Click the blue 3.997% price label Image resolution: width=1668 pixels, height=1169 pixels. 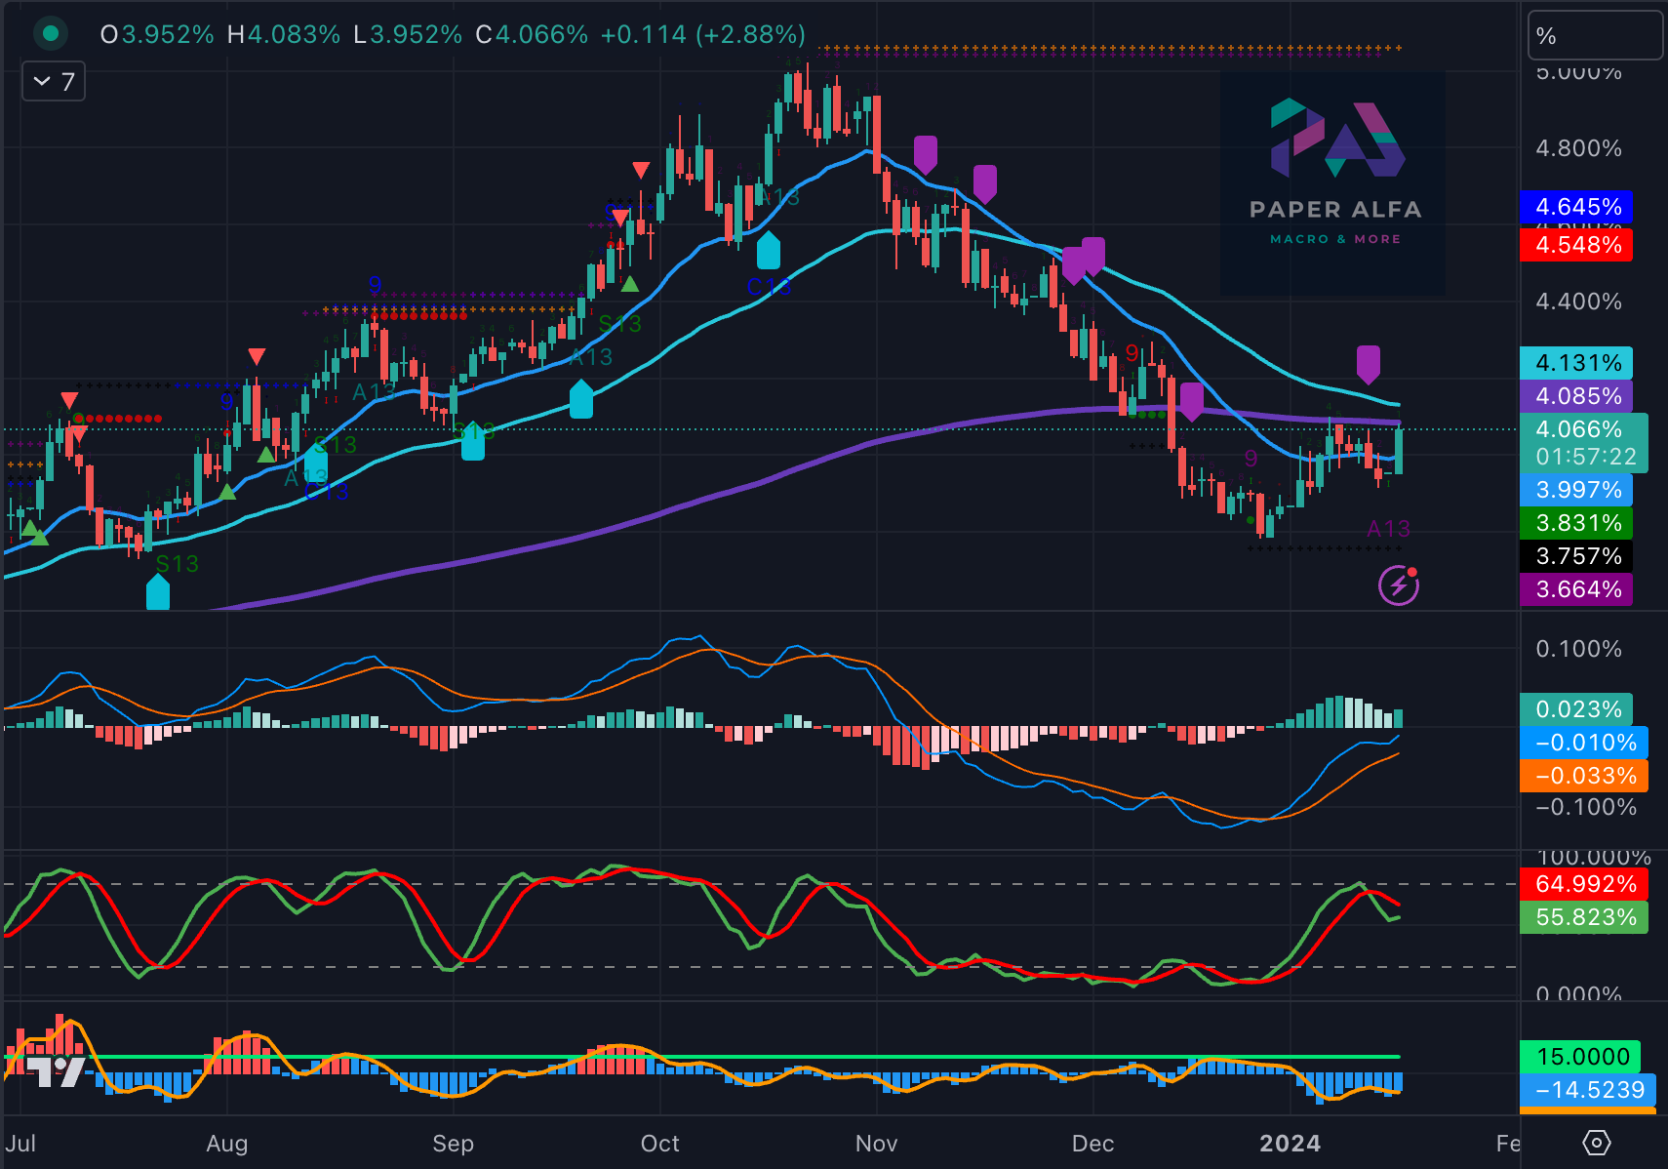click(1576, 490)
